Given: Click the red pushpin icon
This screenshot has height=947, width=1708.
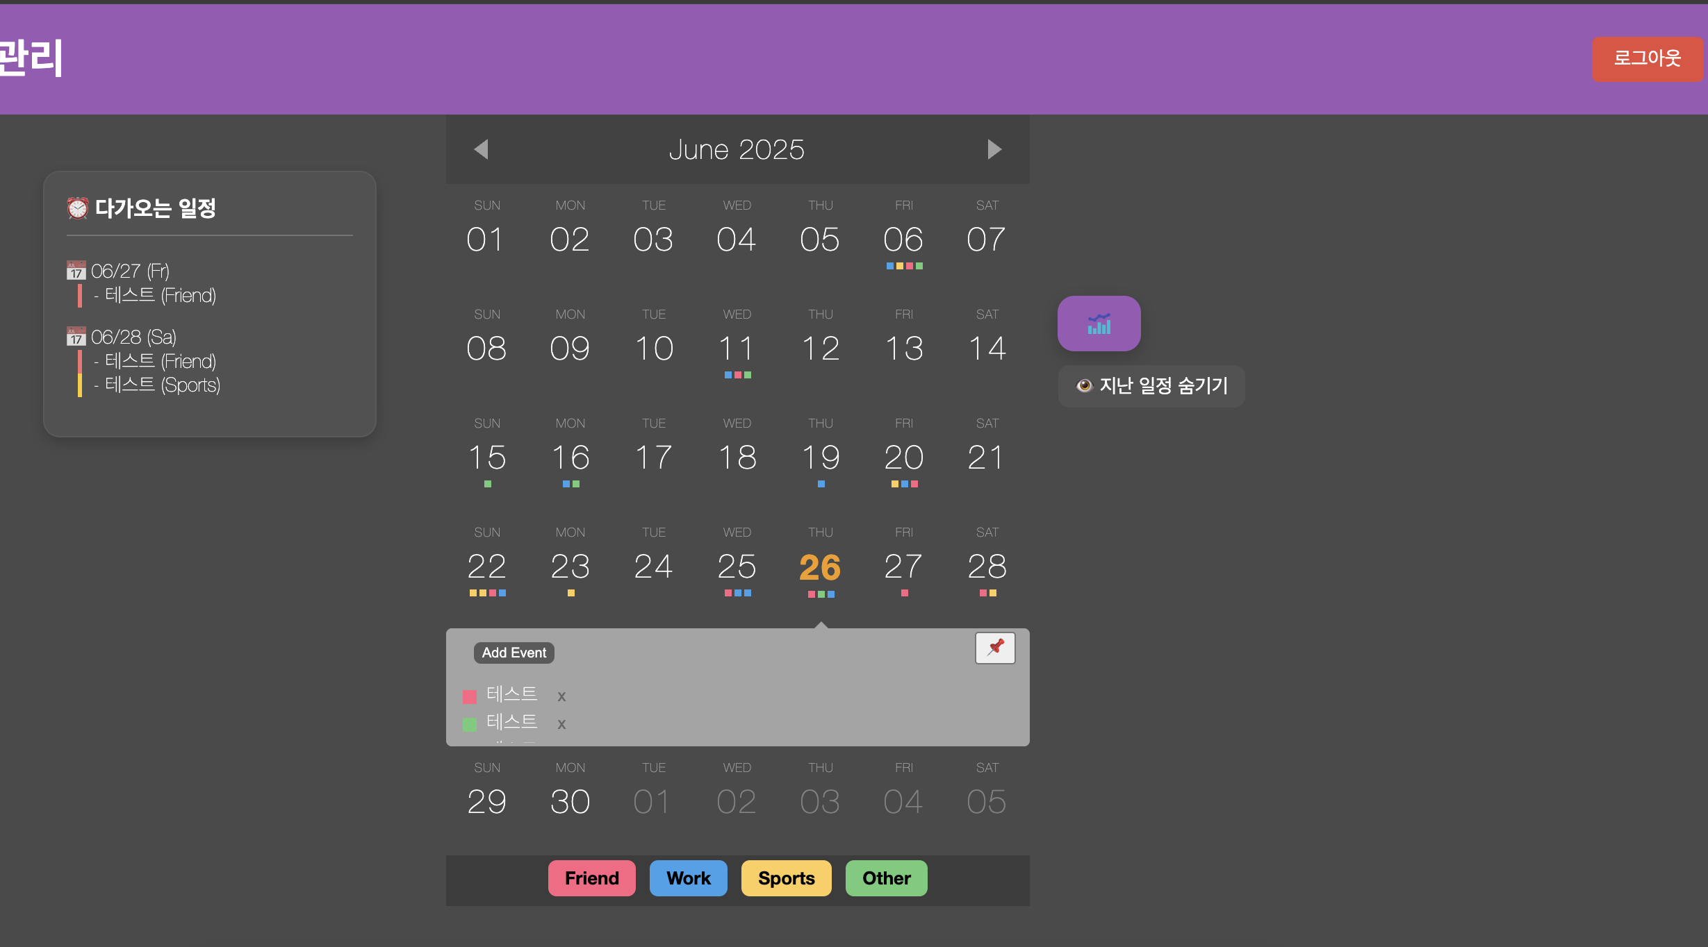Looking at the screenshot, I should (x=995, y=648).
